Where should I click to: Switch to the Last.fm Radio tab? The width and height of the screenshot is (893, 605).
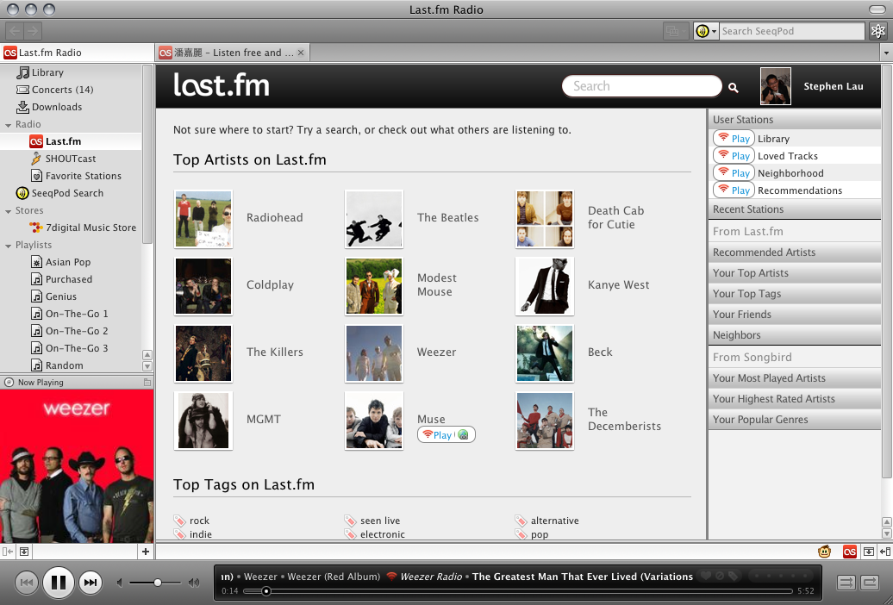pyautogui.click(x=77, y=53)
